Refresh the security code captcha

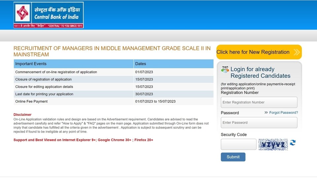293,143
